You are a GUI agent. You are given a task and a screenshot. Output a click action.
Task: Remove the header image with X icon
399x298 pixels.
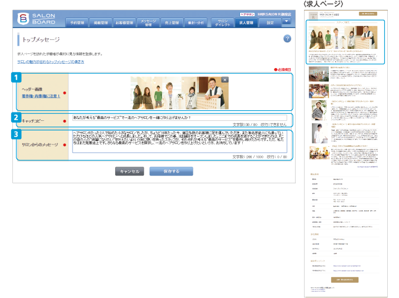225,80
